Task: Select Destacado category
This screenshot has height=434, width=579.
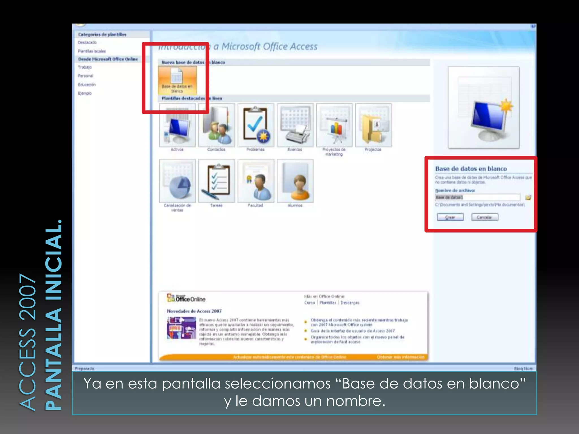Action: pyautogui.click(x=87, y=42)
